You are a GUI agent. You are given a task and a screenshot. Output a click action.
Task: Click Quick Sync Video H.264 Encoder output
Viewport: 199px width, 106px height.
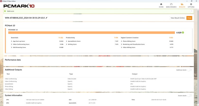pyautogui.click(x=143, y=79)
